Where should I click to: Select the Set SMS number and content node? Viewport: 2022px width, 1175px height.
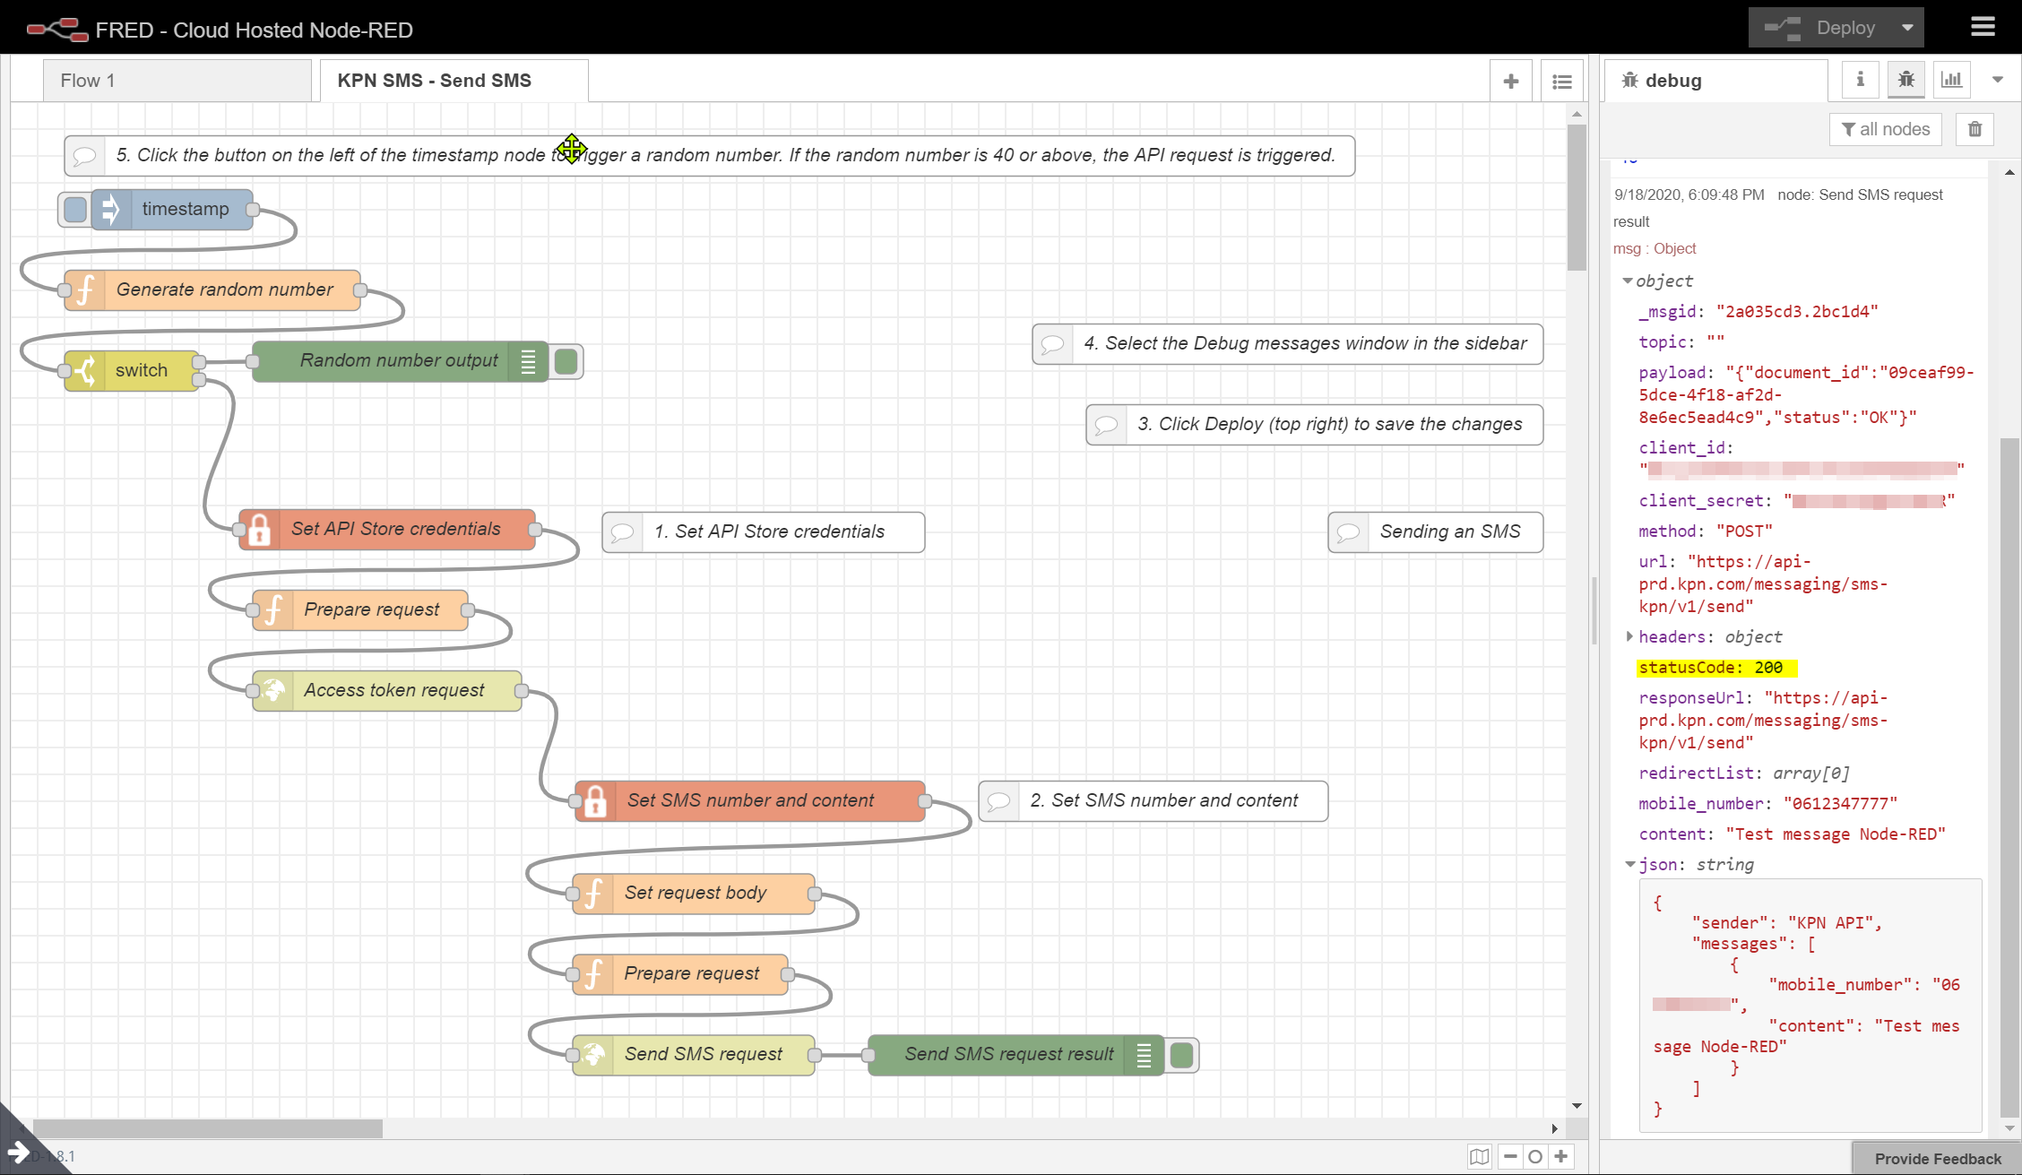coord(750,800)
